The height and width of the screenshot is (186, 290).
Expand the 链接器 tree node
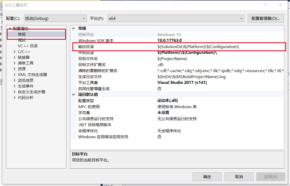coord(15,57)
